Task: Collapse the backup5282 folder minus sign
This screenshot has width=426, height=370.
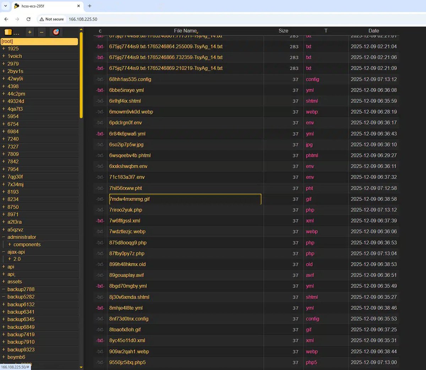Action: (4, 296)
